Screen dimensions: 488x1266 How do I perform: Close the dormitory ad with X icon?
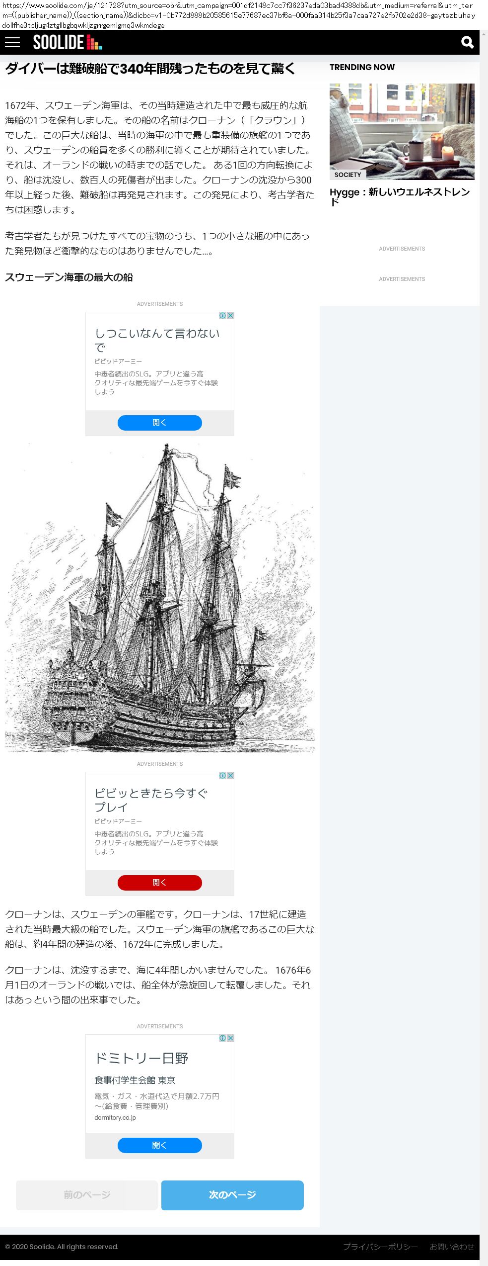point(230,1038)
